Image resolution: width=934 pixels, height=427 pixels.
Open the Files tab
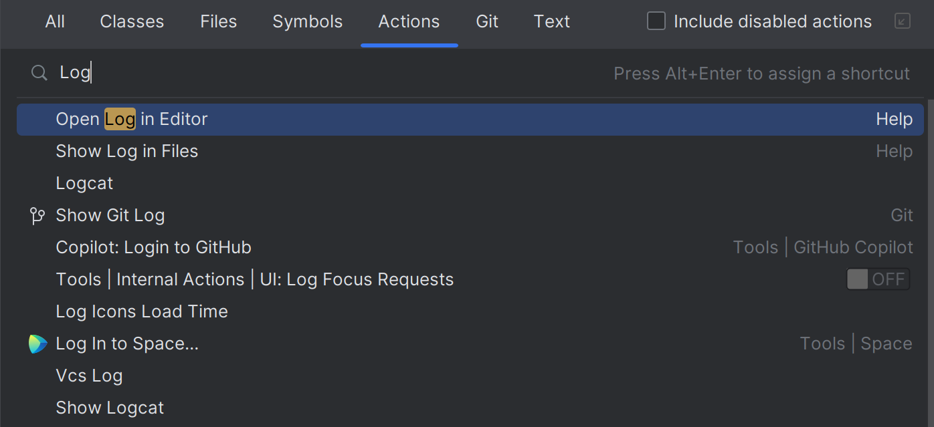tap(218, 21)
